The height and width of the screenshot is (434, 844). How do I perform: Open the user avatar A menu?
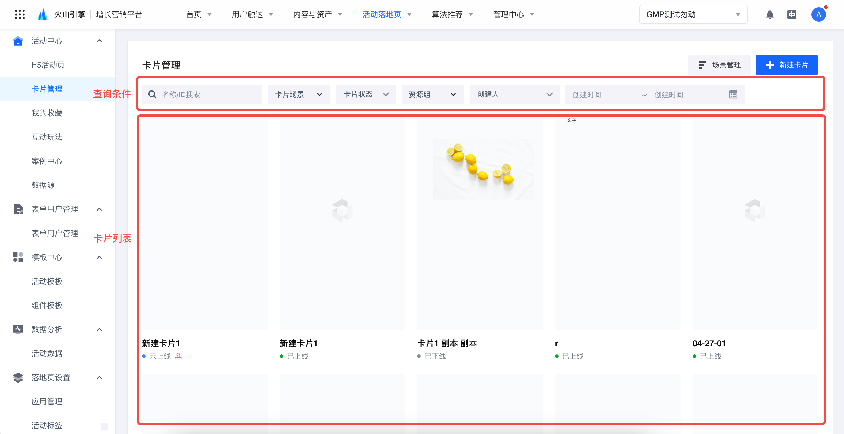pos(818,14)
